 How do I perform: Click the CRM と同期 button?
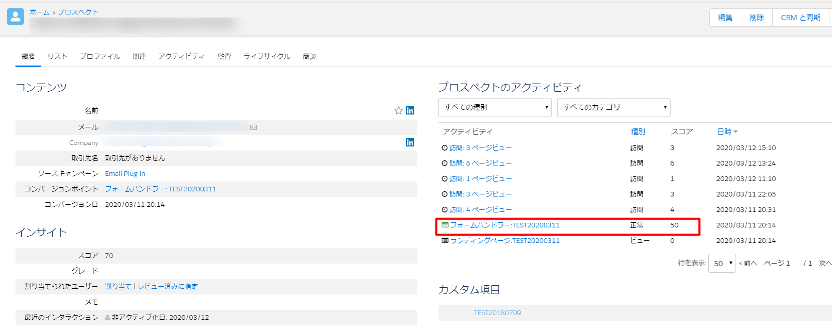[800, 18]
